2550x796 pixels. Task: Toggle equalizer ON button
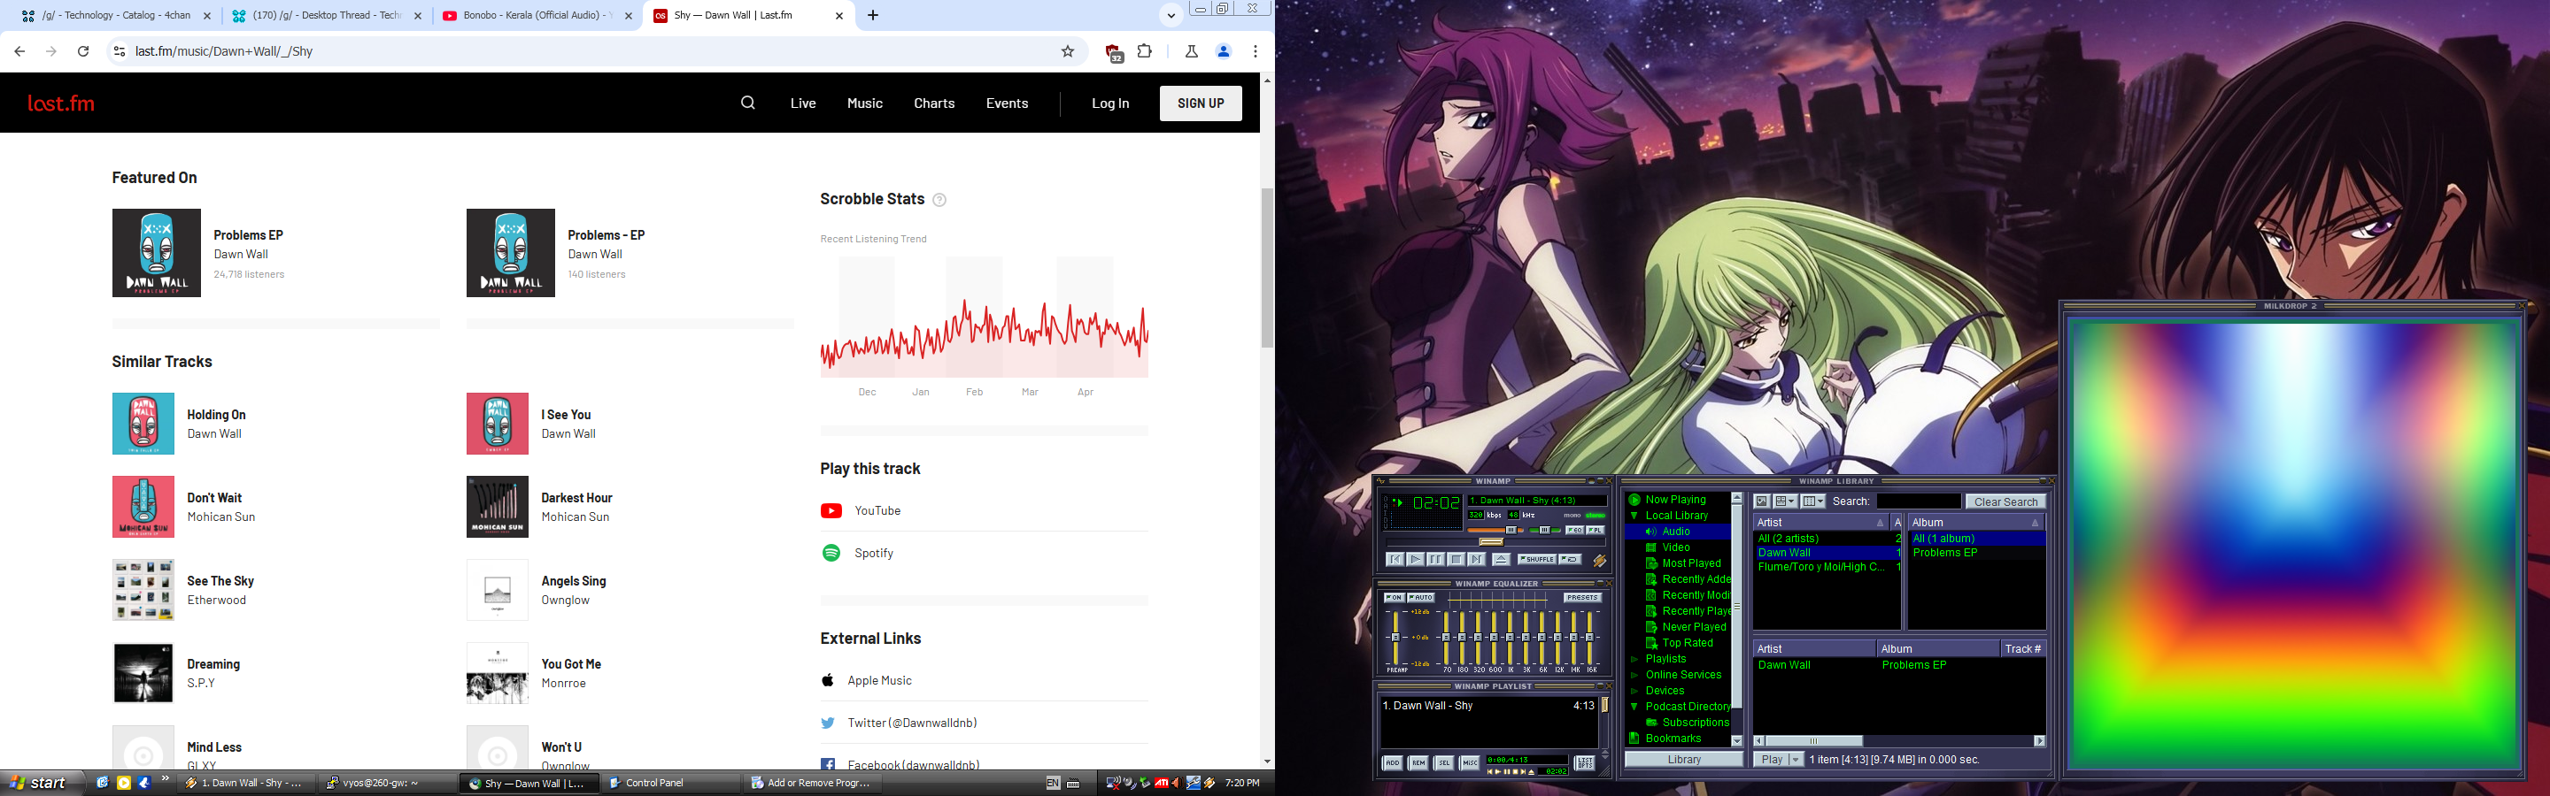pyautogui.click(x=1395, y=598)
